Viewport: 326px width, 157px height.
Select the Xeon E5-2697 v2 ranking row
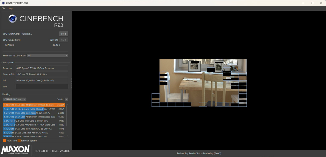[34, 129]
